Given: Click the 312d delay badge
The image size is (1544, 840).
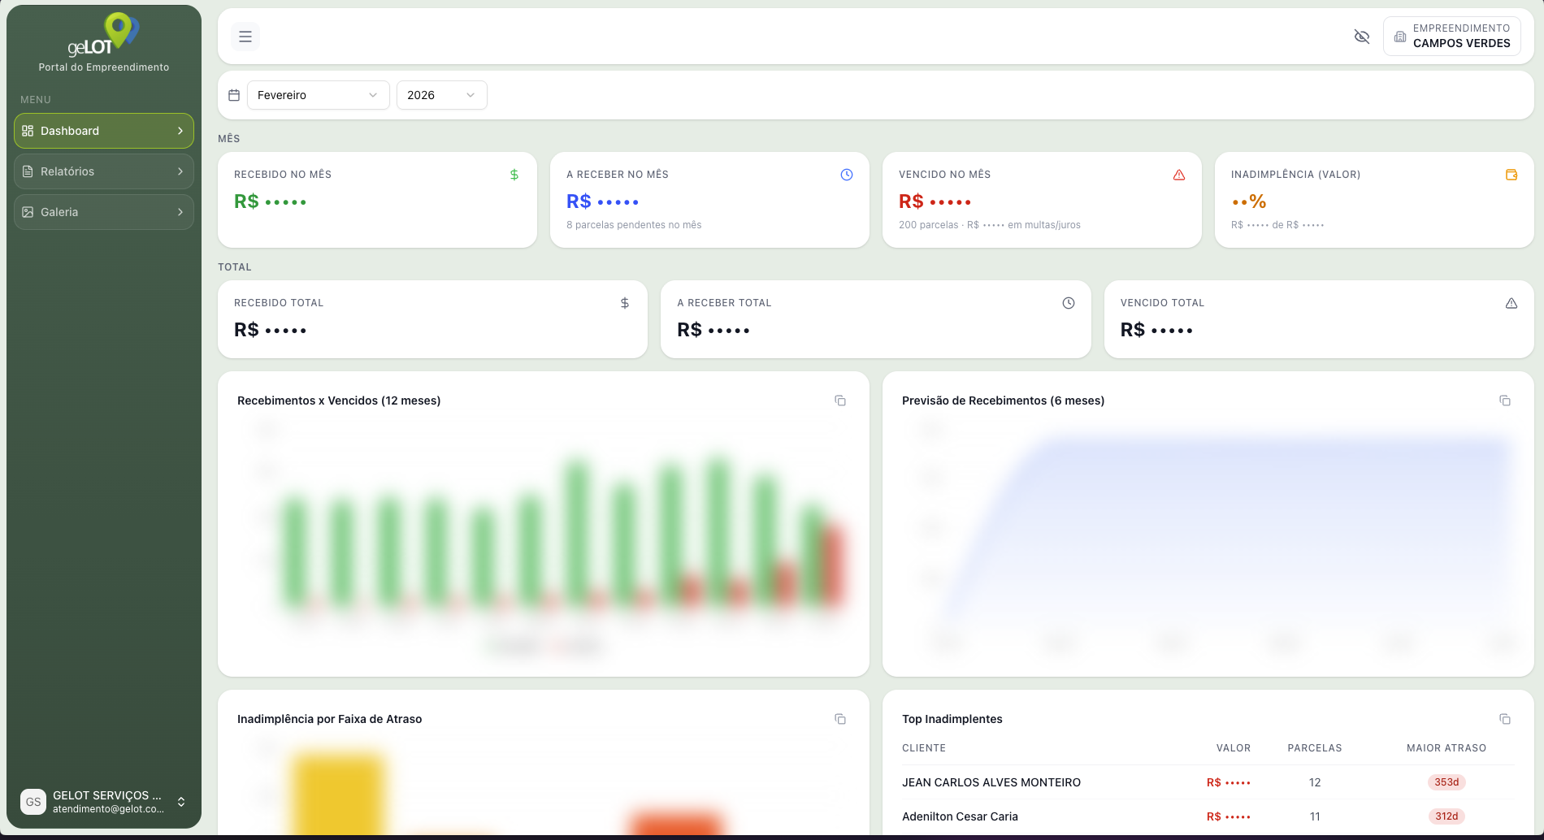Looking at the screenshot, I should 1446,816.
